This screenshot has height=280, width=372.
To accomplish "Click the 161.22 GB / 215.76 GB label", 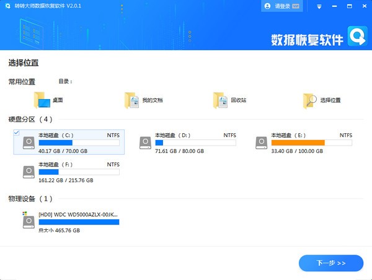I will coord(66,180).
